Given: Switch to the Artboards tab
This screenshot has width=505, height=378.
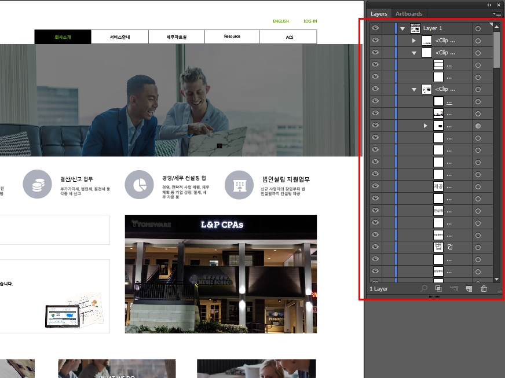Looking at the screenshot, I should click(409, 13).
